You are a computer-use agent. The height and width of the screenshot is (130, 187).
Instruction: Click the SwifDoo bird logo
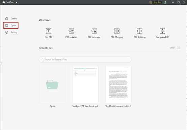[4, 2]
